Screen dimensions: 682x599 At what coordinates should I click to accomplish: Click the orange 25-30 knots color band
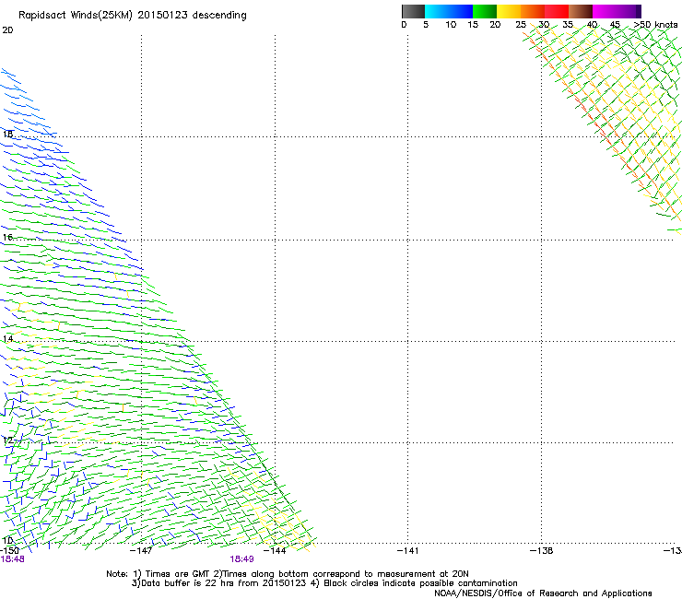point(533,11)
